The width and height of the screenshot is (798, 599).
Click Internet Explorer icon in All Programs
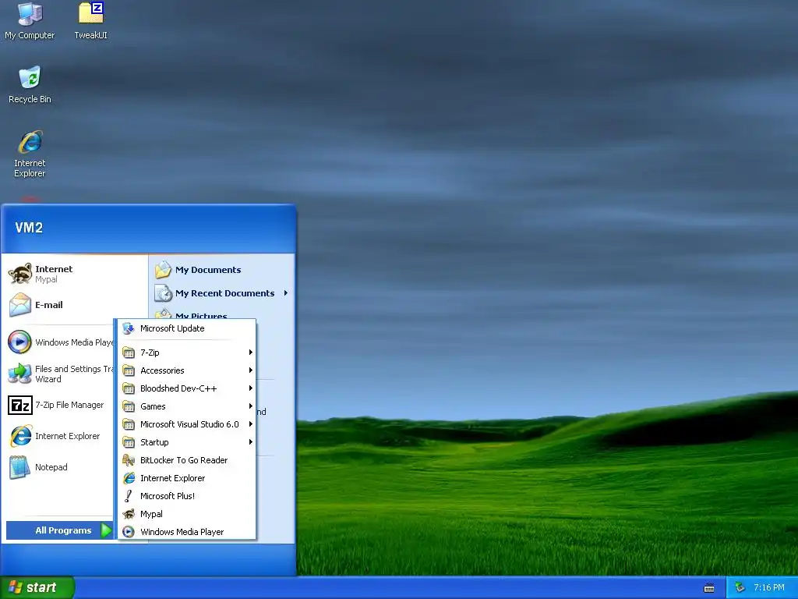click(129, 478)
